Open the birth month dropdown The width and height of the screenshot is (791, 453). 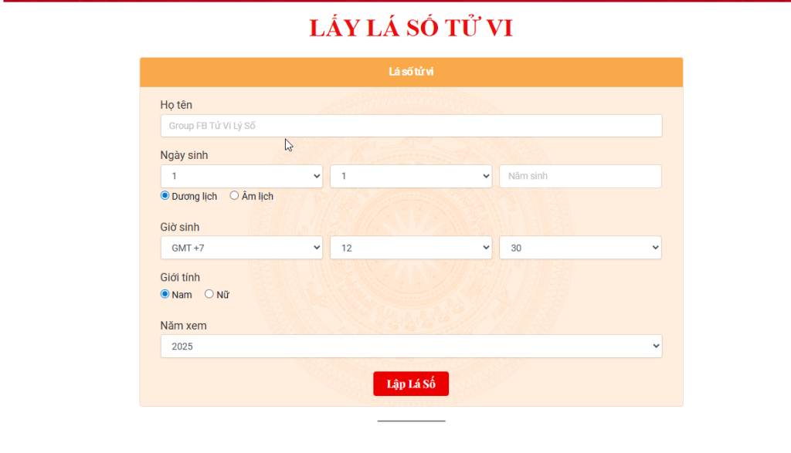[410, 176]
